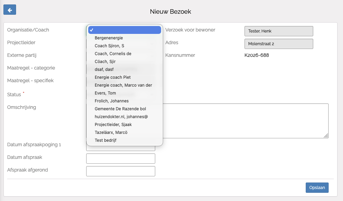Screen dimensions: 343x201
Task: Pick Cöach, Sjir in the dropdown
Action: [x=105, y=62]
